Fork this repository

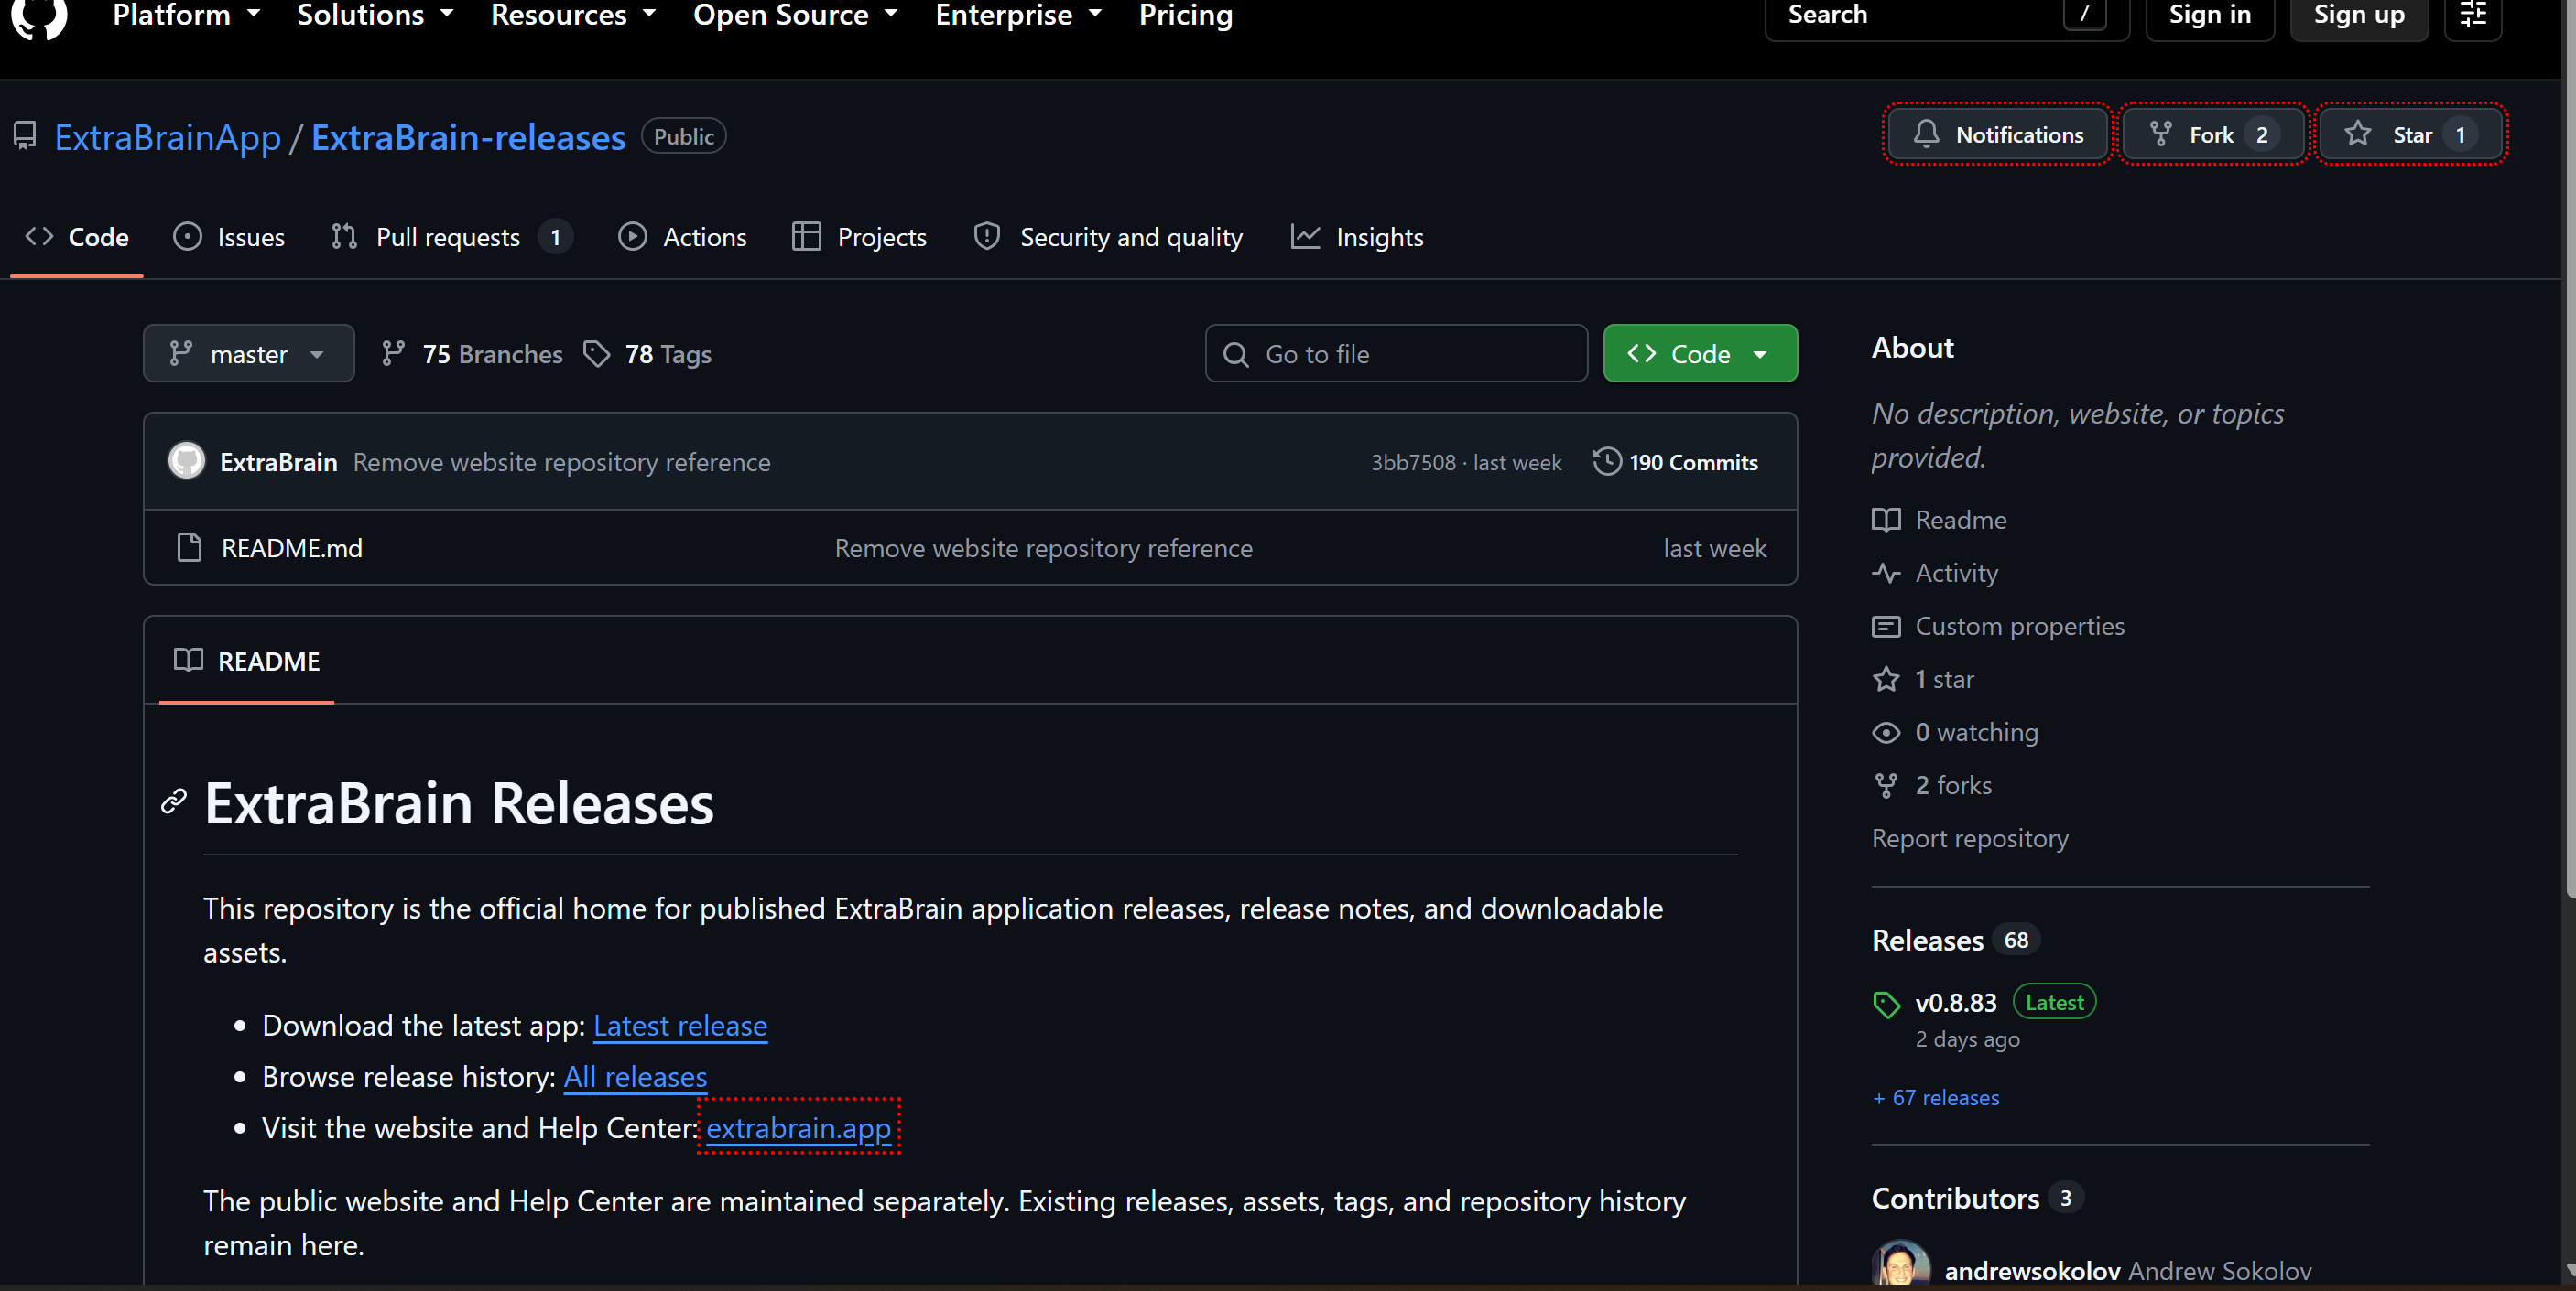(2212, 134)
